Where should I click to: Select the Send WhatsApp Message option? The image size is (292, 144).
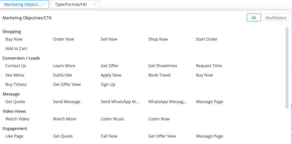[120, 102]
